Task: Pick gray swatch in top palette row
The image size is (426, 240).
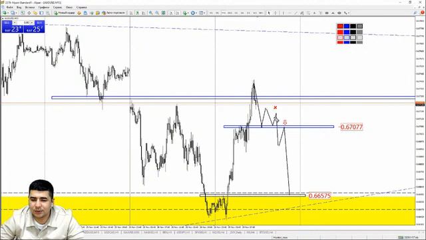Action: click(359, 26)
